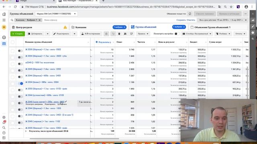Clear the '1 выбрано' badge on Кампании tab

click(124, 27)
